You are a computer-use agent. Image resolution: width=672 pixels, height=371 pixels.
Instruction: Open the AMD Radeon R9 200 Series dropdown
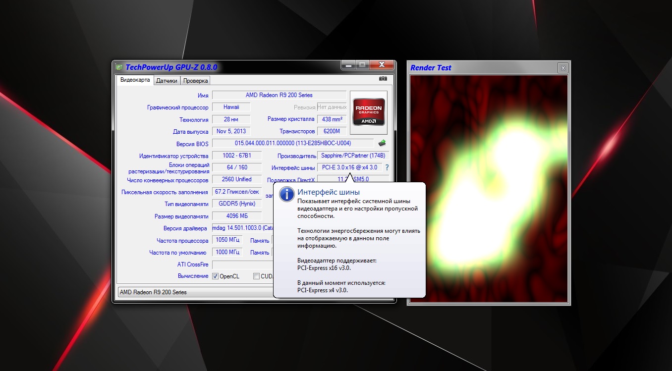[196, 292]
